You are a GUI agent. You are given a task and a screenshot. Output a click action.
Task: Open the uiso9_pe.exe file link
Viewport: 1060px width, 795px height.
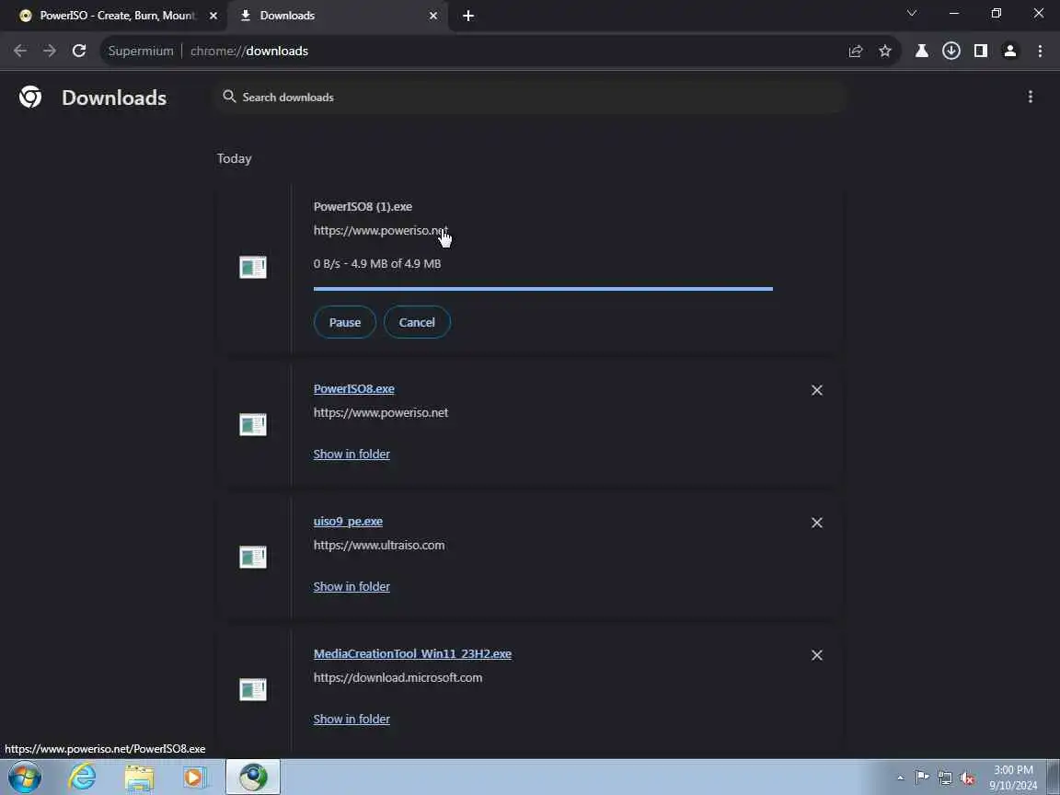tap(348, 521)
